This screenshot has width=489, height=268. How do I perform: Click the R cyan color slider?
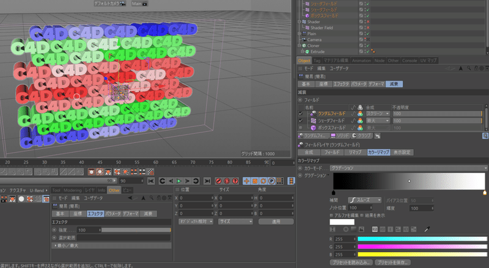tap(422, 239)
